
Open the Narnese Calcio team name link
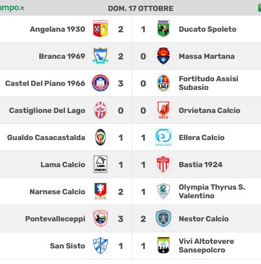coord(57,192)
